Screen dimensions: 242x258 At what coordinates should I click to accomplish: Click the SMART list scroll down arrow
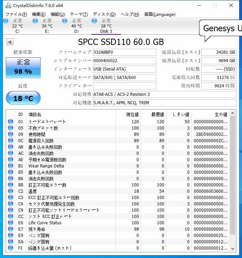click(x=233, y=249)
